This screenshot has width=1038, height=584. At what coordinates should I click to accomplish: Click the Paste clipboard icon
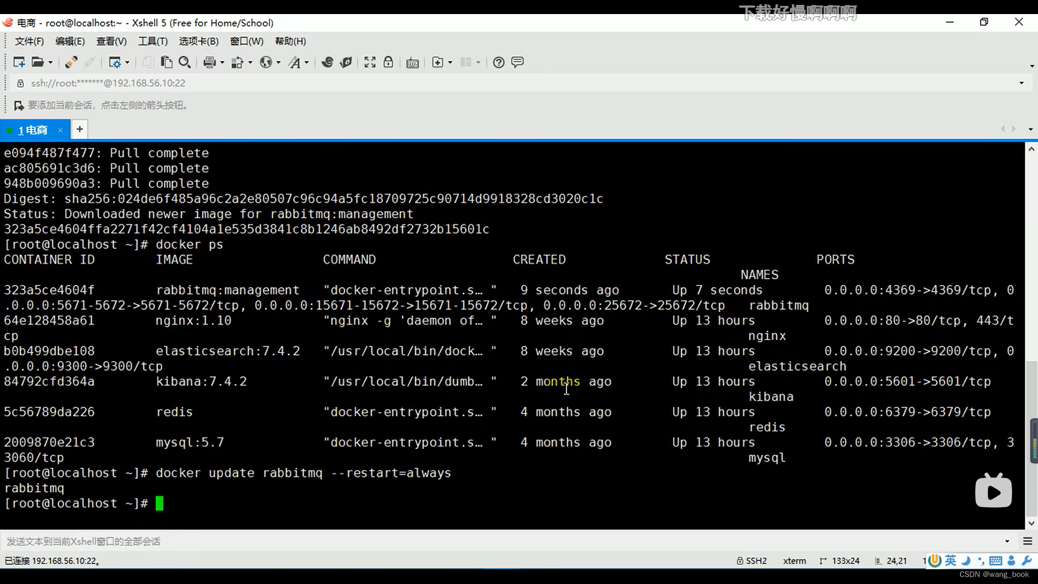tap(167, 62)
